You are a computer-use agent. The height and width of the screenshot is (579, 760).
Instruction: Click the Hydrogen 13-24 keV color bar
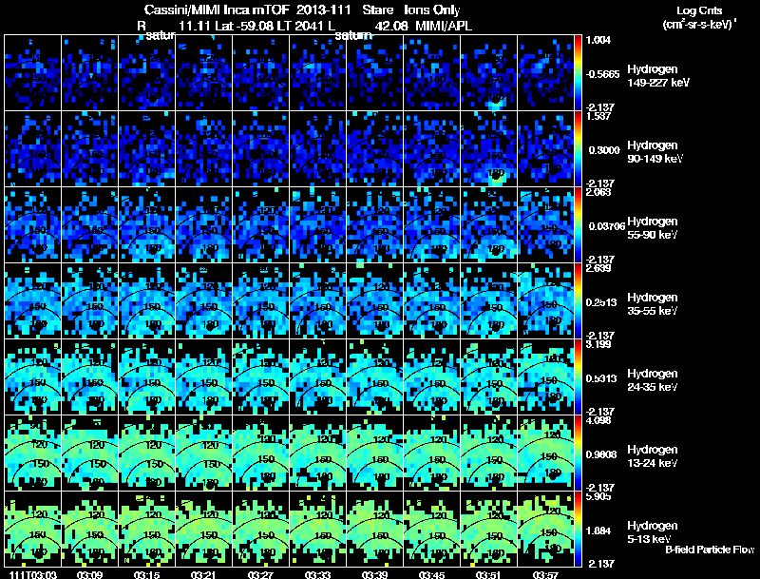pyautogui.click(x=578, y=454)
